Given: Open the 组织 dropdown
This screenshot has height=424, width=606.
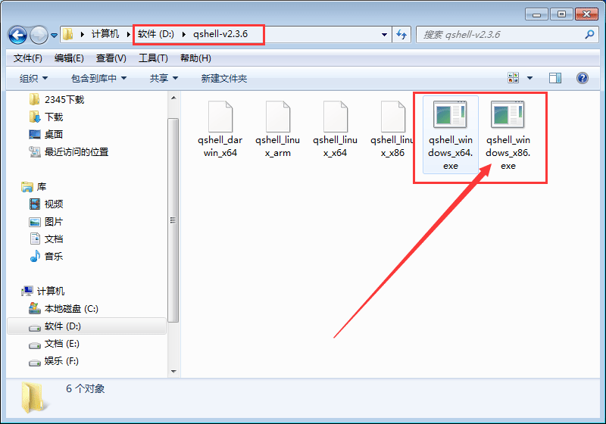Looking at the screenshot, I should 33,79.
